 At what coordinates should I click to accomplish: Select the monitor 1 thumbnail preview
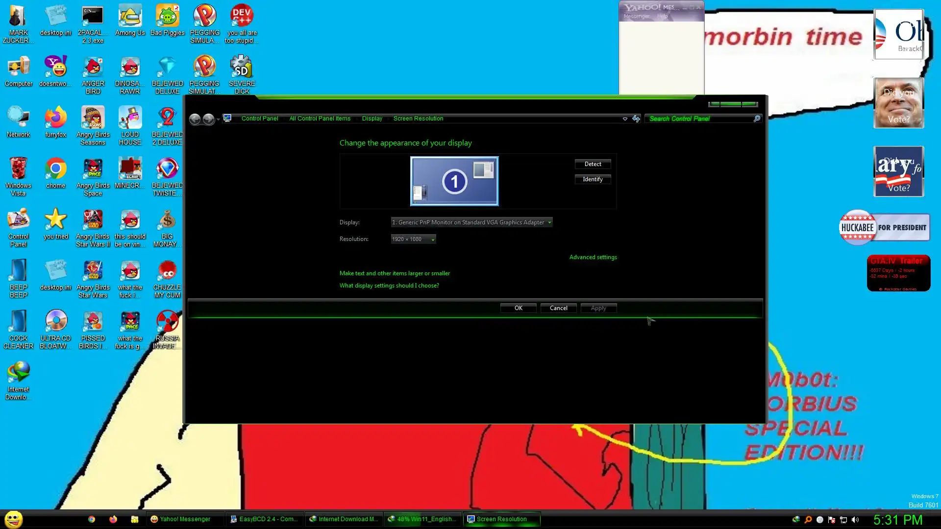454,181
